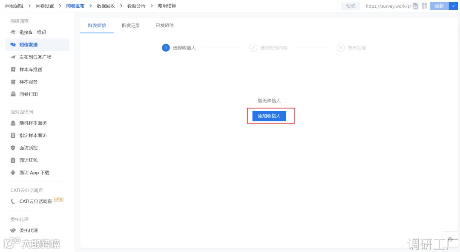Switch to the 群发短信 tab
Screen dimensions: 460x252
coord(97,26)
